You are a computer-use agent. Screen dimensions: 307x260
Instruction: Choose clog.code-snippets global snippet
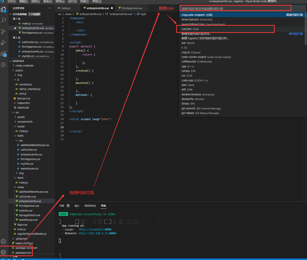pos(242,15)
